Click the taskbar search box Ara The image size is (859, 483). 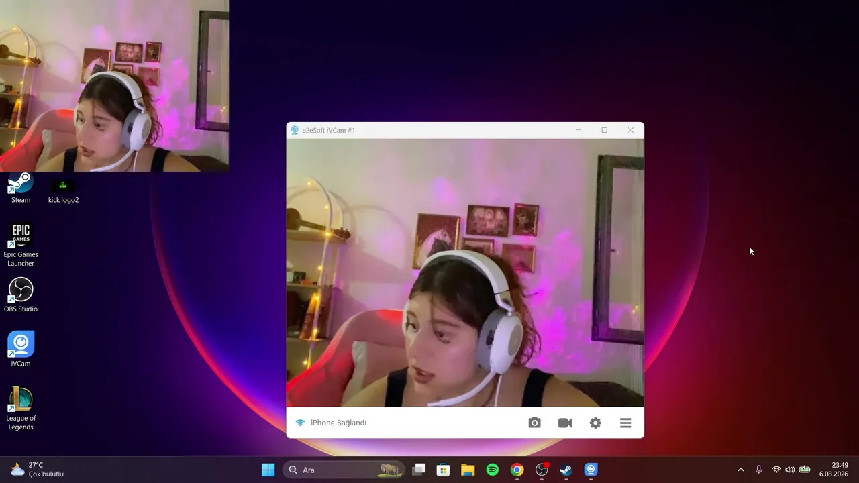point(344,470)
